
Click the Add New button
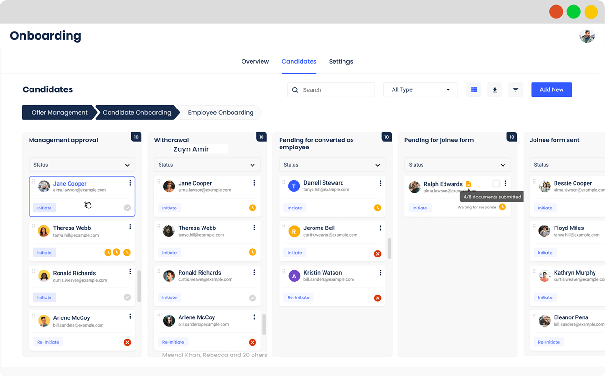pos(552,89)
